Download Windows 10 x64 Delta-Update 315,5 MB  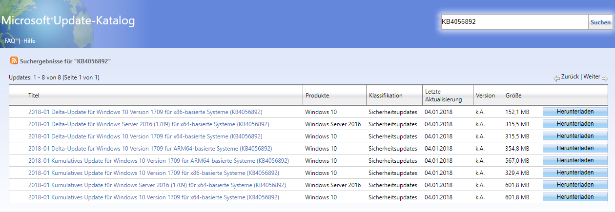[575, 136]
